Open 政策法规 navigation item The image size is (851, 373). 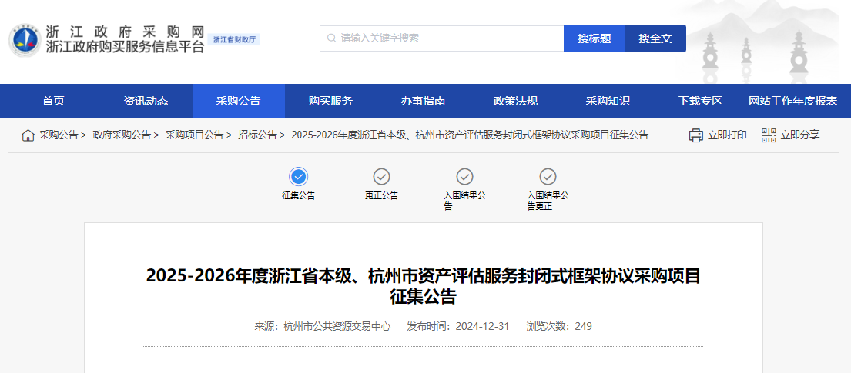[x=515, y=101]
